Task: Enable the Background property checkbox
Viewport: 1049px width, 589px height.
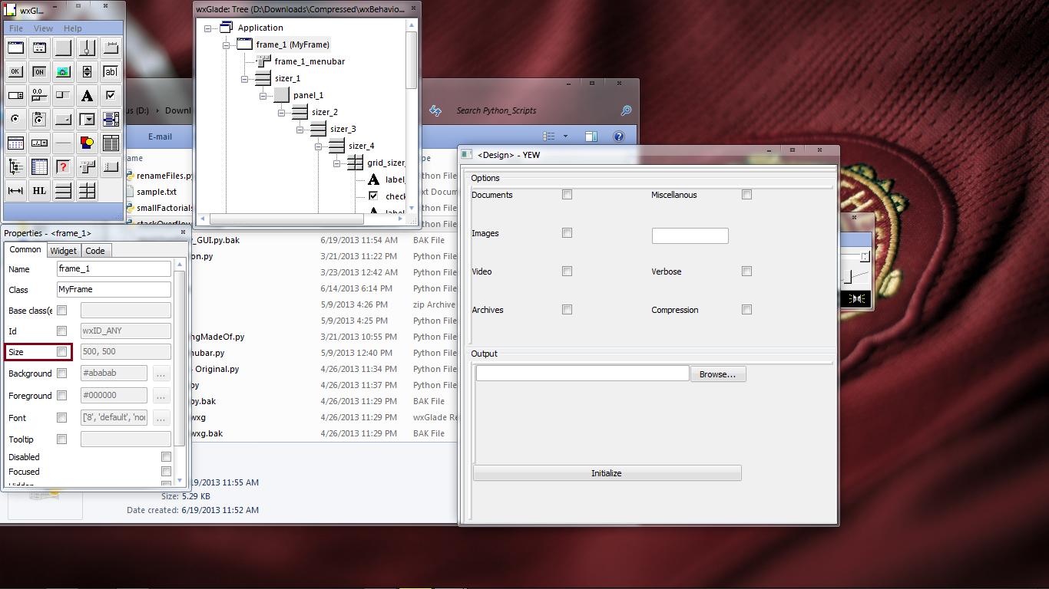Action: 61,373
